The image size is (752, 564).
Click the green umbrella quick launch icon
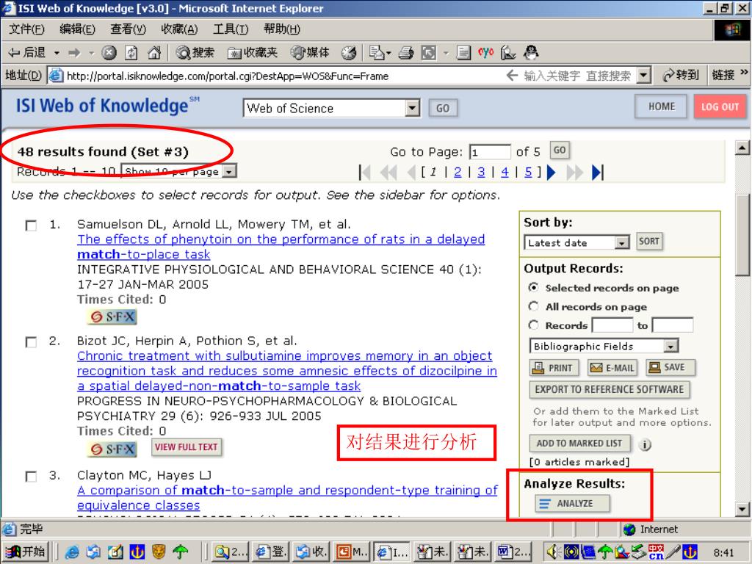(x=181, y=552)
